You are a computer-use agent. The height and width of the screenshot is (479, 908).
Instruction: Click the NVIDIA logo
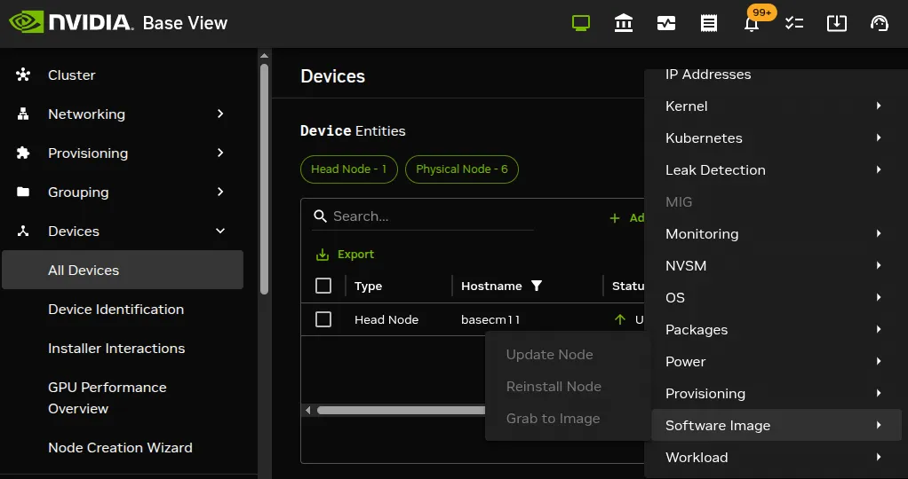tap(72, 22)
